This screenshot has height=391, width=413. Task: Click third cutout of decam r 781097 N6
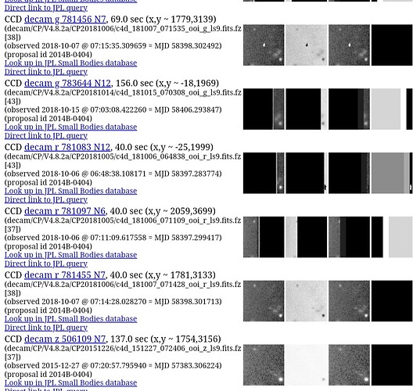(349, 237)
